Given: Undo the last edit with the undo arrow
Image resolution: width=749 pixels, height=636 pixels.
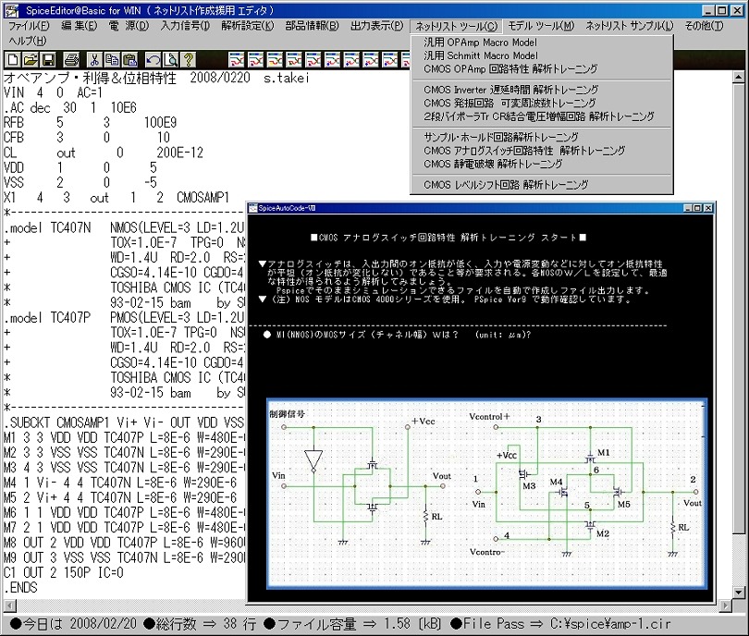Looking at the screenshot, I should click(x=153, y=60).
